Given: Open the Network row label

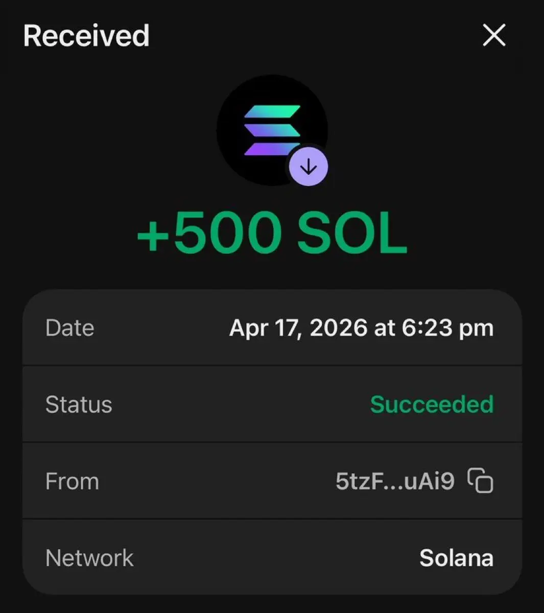Looking at the screenshot, I should (89, 558).
